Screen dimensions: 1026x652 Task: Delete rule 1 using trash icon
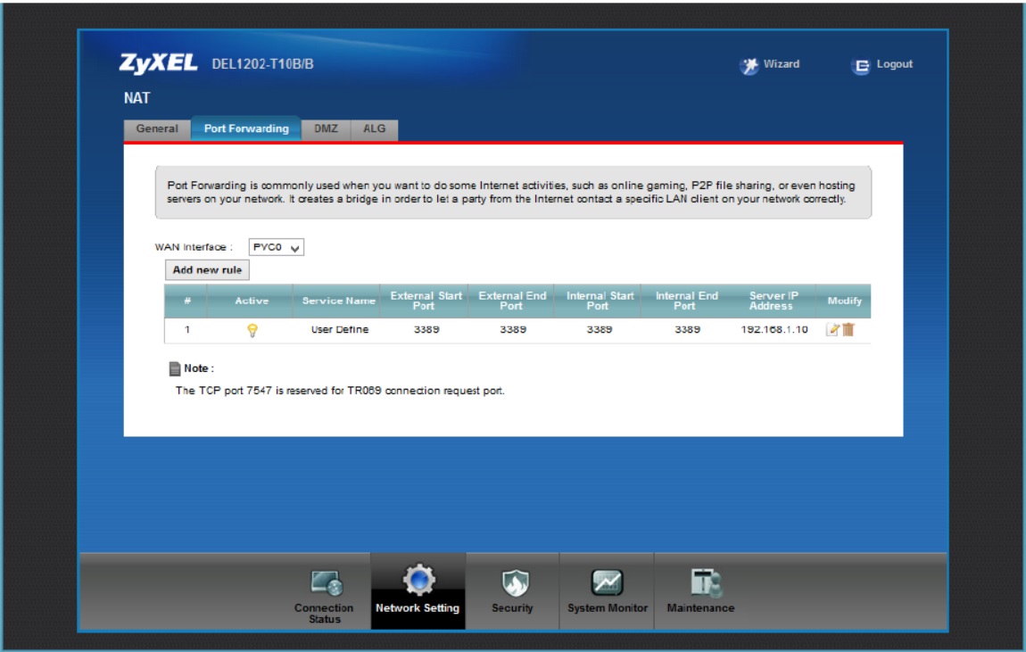tap(848, 329)
